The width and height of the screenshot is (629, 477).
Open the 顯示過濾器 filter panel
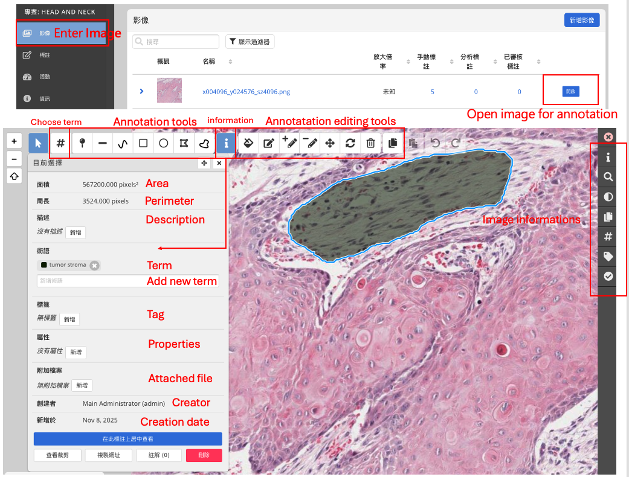250,42
